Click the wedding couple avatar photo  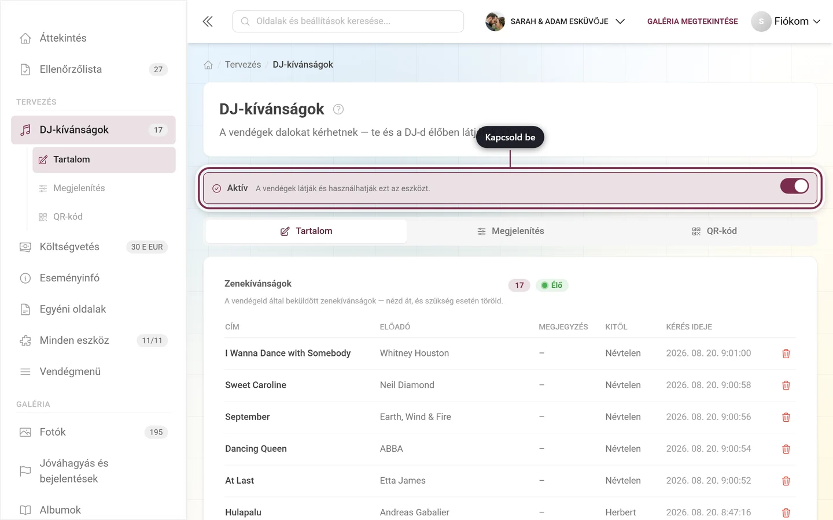495,21
